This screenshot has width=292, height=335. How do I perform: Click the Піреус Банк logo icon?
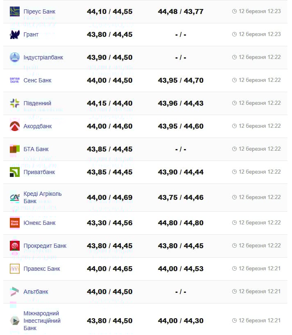click(x=15, y=11)
